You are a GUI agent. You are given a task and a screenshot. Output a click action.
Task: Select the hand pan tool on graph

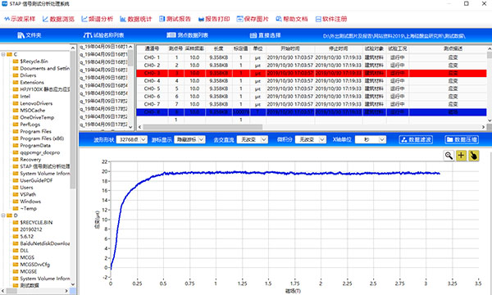(473, 155)
